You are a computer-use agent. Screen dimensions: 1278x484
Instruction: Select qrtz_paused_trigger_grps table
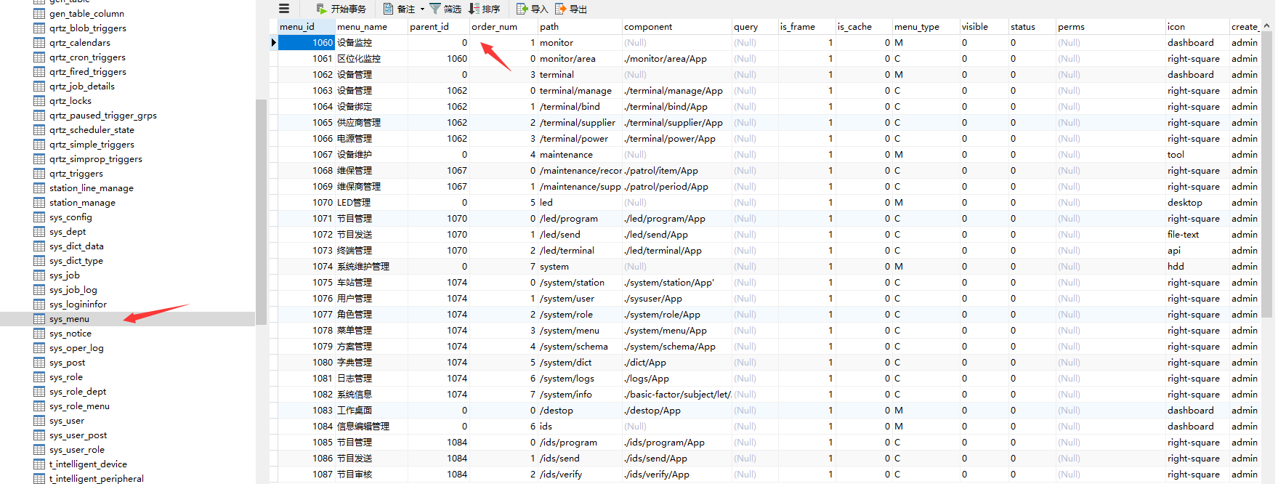tap(103, 116)
